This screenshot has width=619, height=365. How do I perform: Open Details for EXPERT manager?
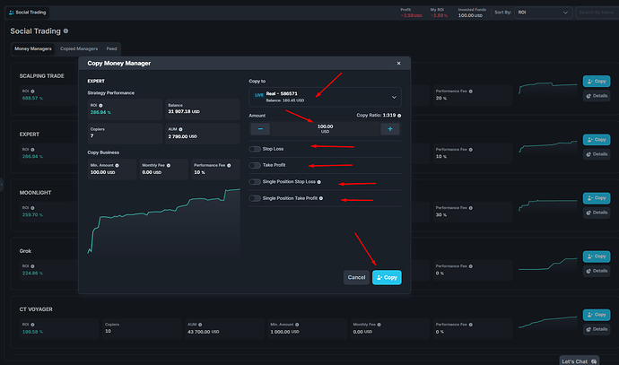597,154
